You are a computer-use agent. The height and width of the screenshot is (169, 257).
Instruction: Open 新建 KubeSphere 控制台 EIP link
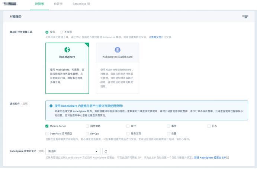coord(210,158)
